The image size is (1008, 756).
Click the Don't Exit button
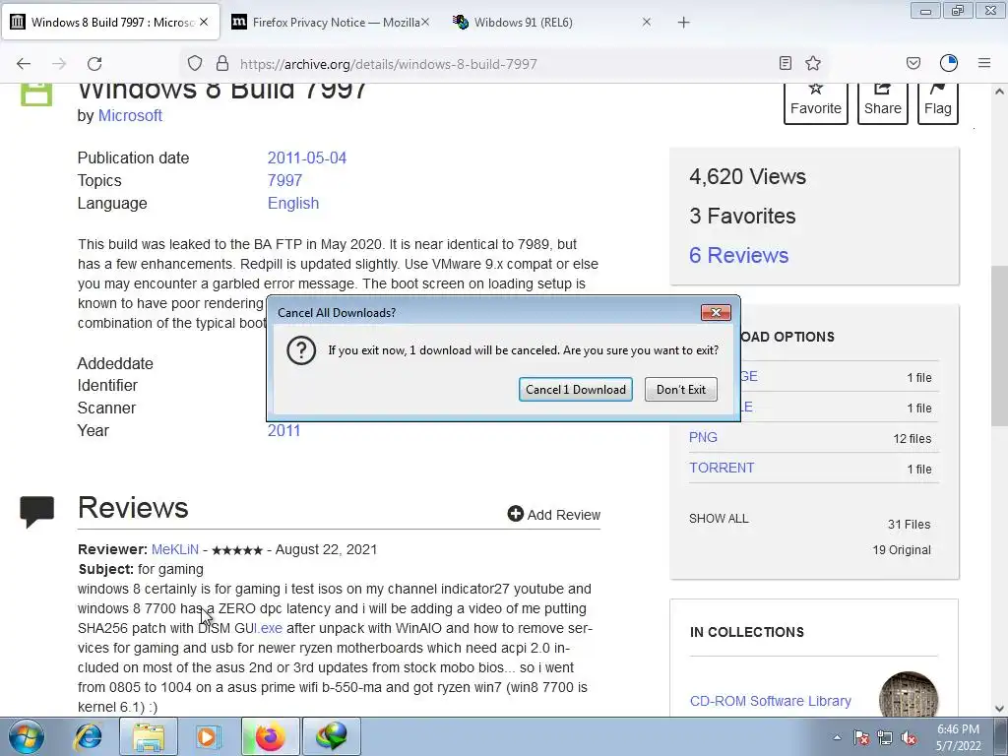(x=681, y=389)
